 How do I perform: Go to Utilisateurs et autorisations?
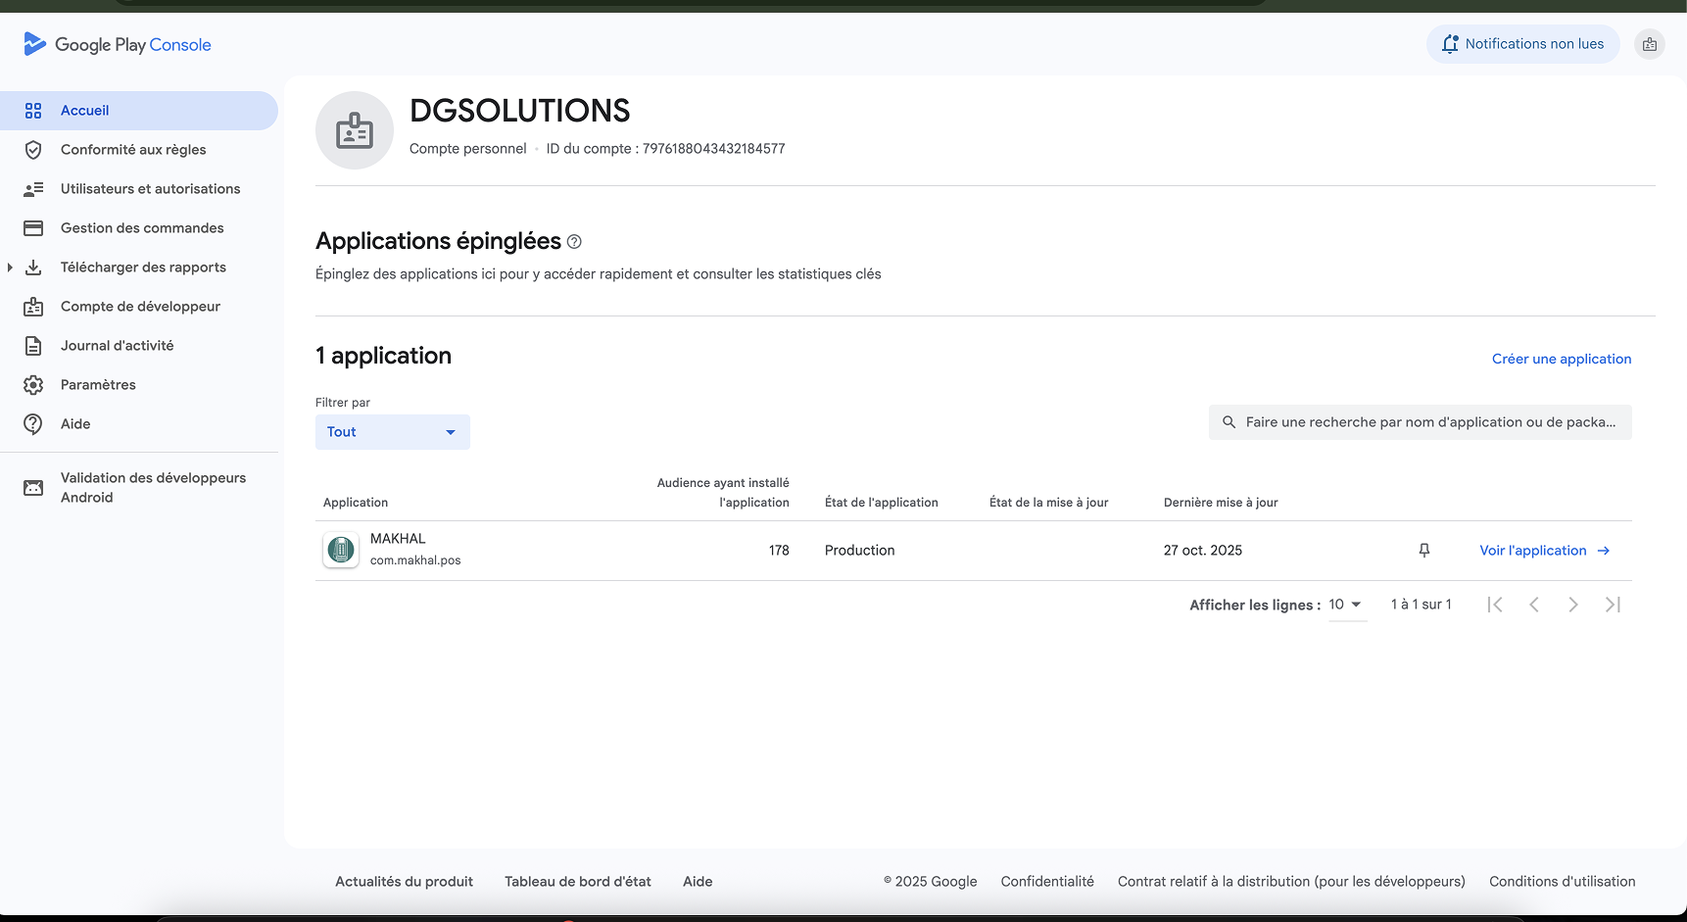coord(150,189)
